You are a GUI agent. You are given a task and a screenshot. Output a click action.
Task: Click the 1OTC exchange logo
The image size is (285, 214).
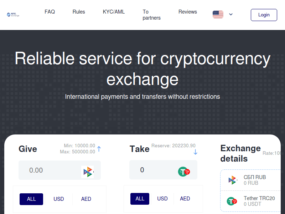(13, 15)
